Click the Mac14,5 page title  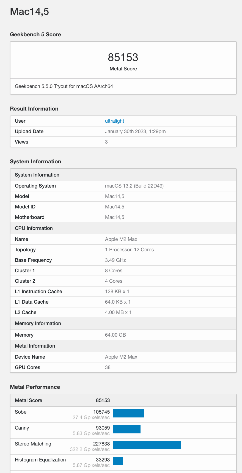(x=29, y=12)
